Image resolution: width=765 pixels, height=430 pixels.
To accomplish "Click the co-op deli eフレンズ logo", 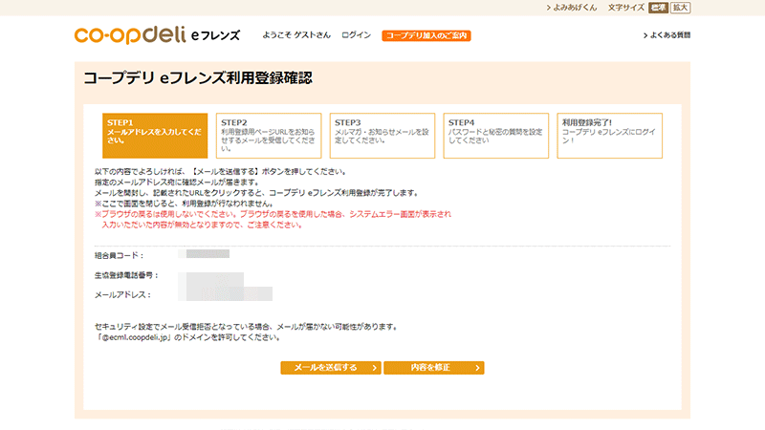I will click(157, 35).
